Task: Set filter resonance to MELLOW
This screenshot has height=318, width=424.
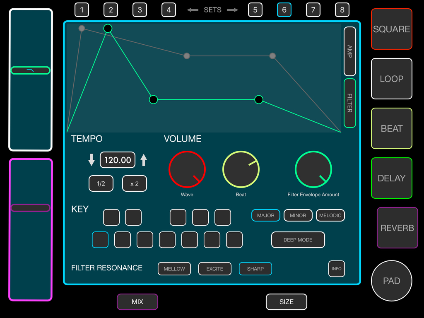Action: click(x=174, y=269)
